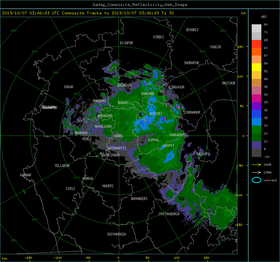Click the HOSPET city label

(x=169, y=146)
